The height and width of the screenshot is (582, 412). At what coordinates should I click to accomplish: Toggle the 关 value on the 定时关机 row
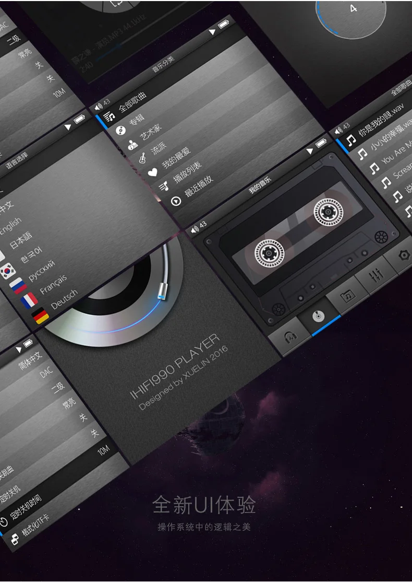click(x=95, y=433)
